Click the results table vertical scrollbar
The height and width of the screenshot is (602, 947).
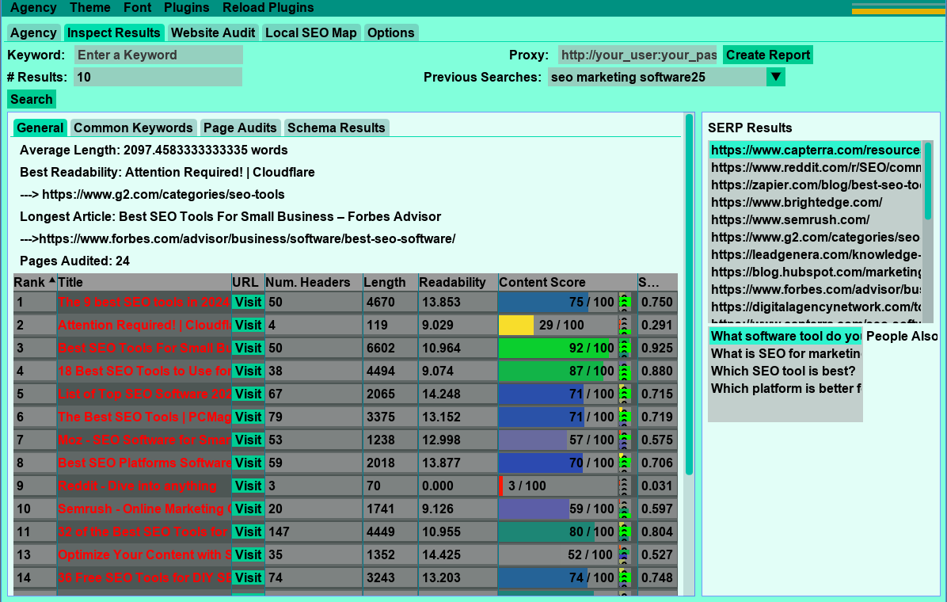coord(689,295)
